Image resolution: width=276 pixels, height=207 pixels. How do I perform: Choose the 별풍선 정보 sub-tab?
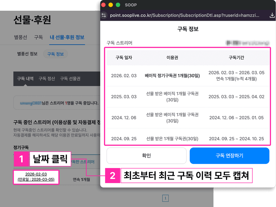point(27,54)
